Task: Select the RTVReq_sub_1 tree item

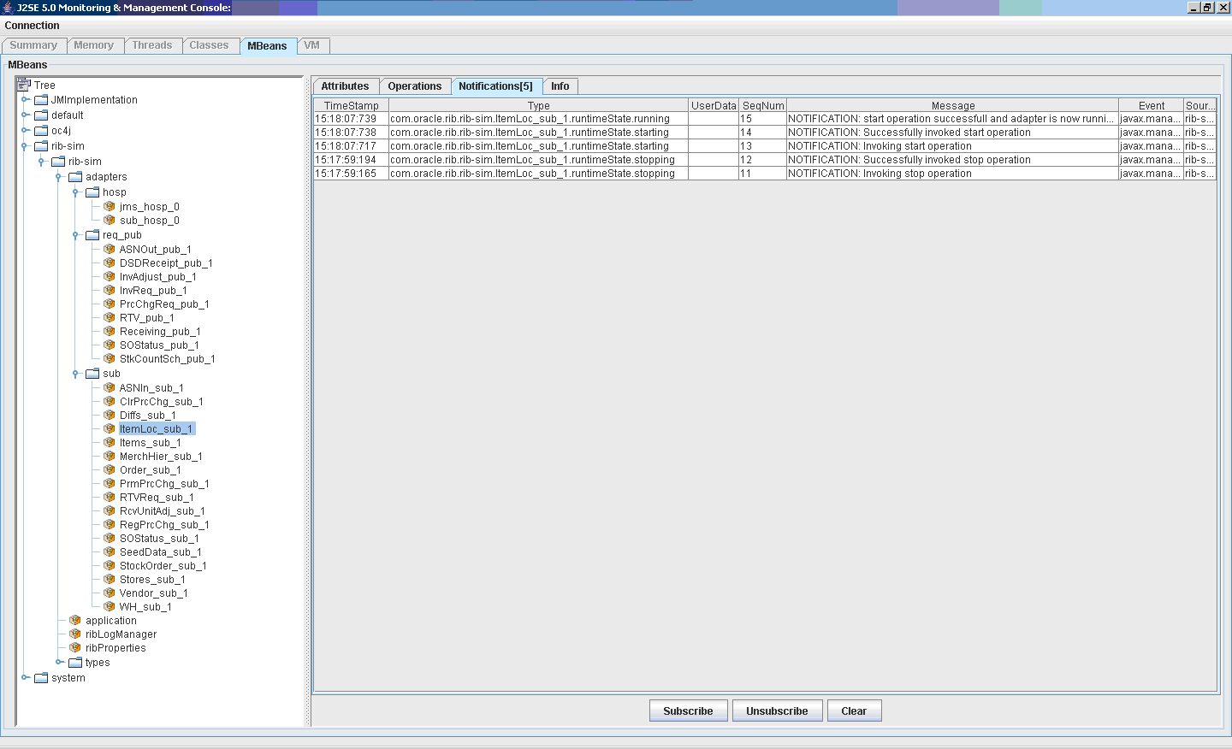Action: click(156, 497)
